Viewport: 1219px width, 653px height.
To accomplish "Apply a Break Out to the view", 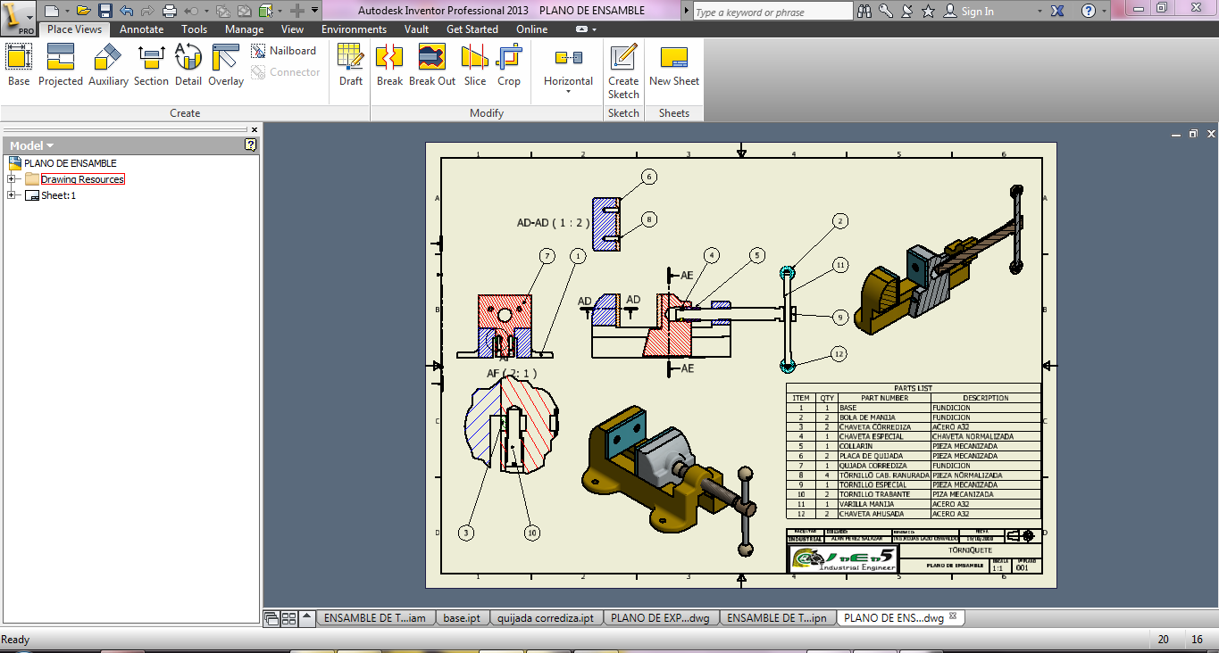I will tap(431, 64).
